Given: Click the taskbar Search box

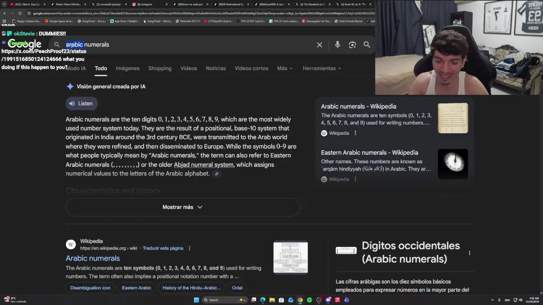Looking at the screenshot, I should [x=225, y=300].
